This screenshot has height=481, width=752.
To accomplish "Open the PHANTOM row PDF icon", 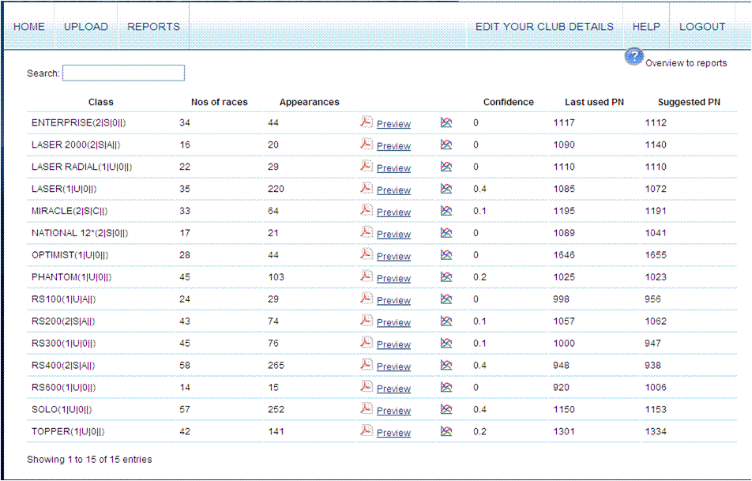I will click(x=367, y=276).
